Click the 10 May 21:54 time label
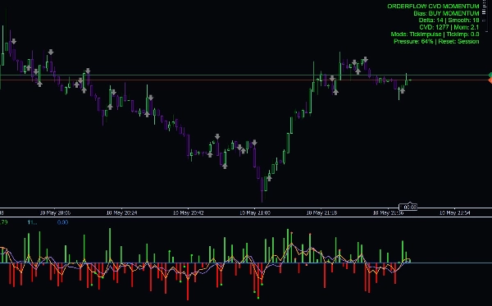The height and width of the screenshot is (306, 492). tap(454, 212)
